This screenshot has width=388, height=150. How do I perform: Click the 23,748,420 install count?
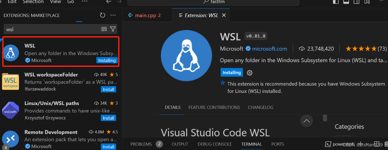pyautogui.click(x=320, y=49)
